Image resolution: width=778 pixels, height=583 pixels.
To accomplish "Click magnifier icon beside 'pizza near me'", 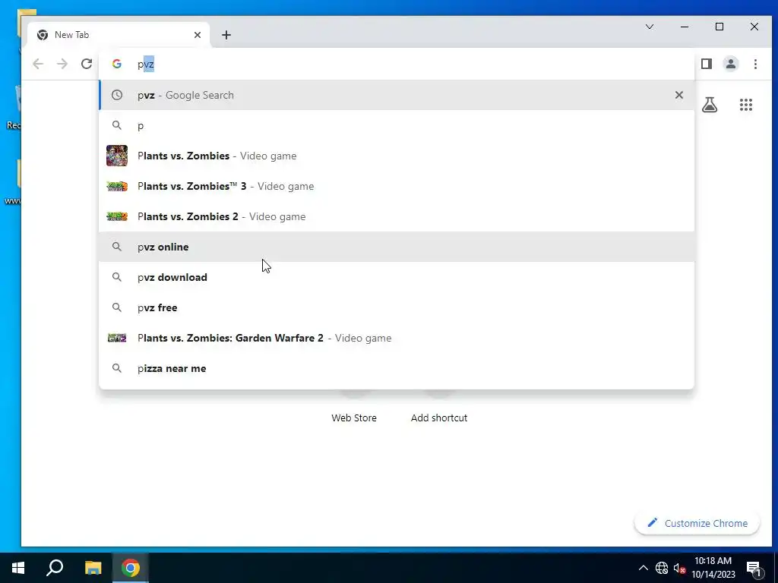I will [116, 368].
